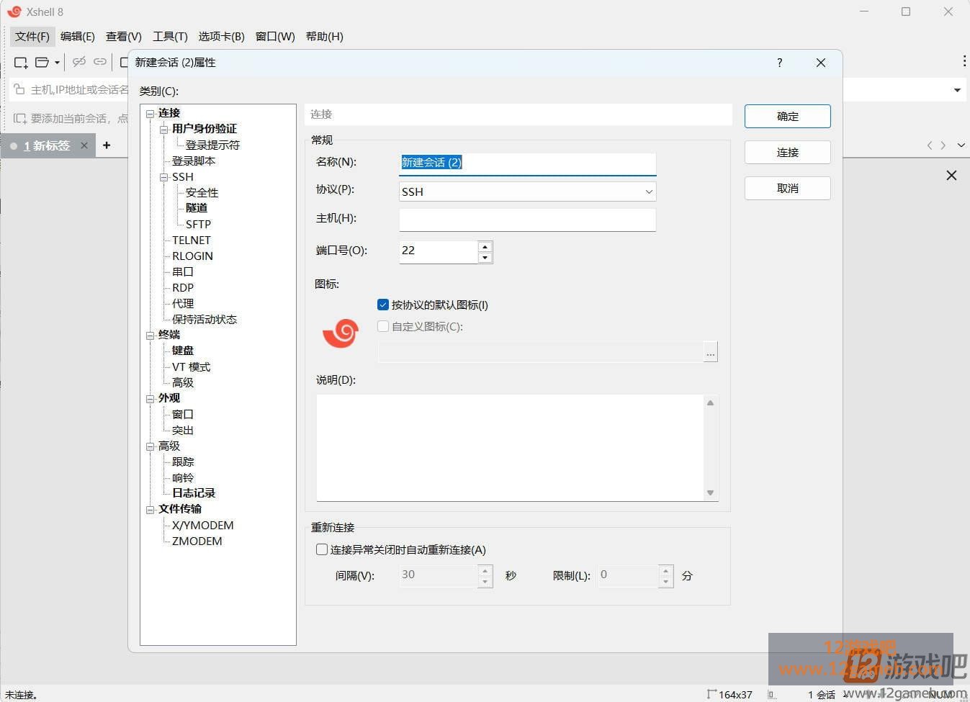
Task: Decrease the port number with down arrow
Action: (485, 257)
